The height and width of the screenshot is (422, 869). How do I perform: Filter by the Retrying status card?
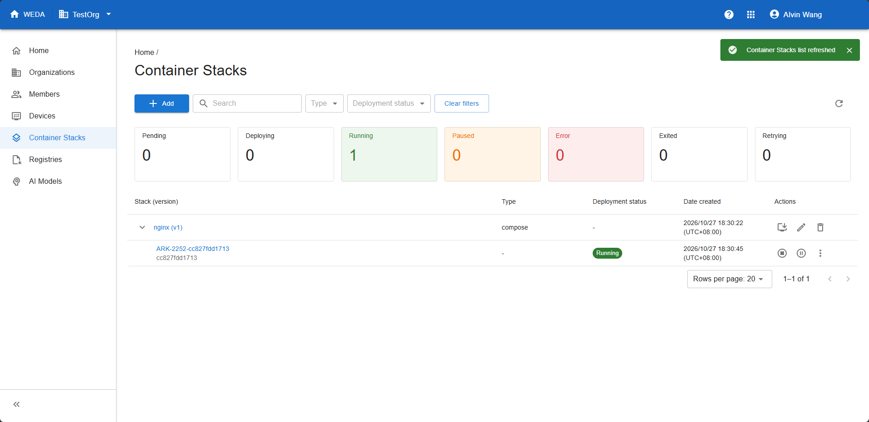point(803,154)
